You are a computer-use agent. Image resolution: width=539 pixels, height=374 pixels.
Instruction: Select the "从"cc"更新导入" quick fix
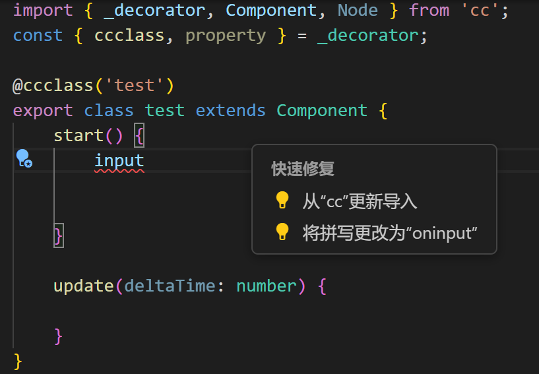pyautogui.click(x=360, y=201)
